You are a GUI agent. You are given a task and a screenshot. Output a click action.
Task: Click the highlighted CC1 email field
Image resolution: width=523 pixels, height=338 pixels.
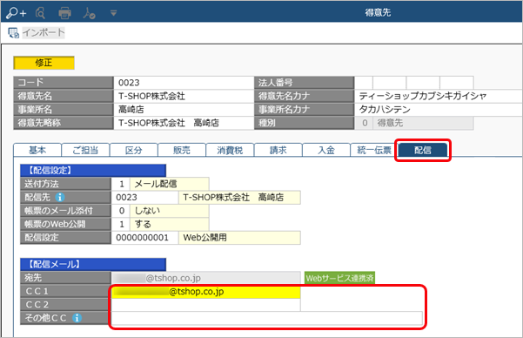tap(205, 292)
